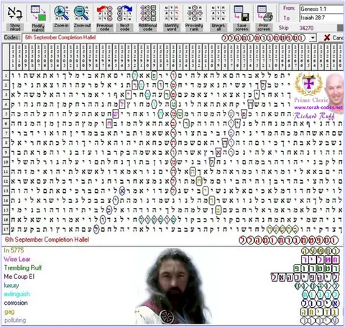Open the Additional code tool
The height and width of the screenshot is (327, 345).
pos(148,13)
